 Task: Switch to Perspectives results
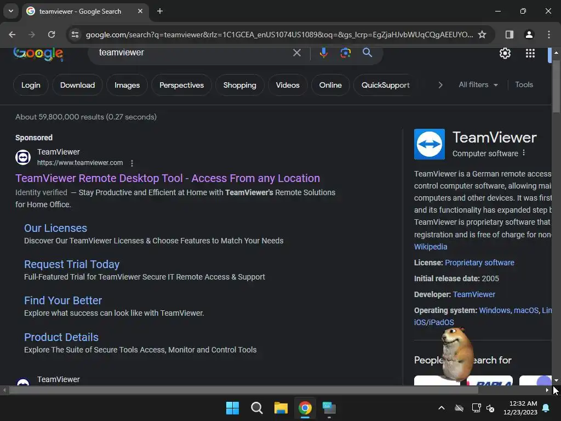[x=181, y=85]
